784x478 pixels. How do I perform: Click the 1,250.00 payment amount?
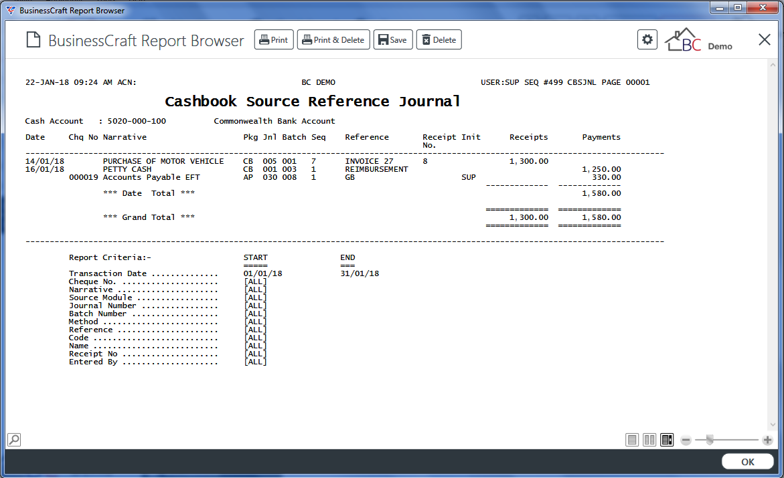click(x=601, y=169)
